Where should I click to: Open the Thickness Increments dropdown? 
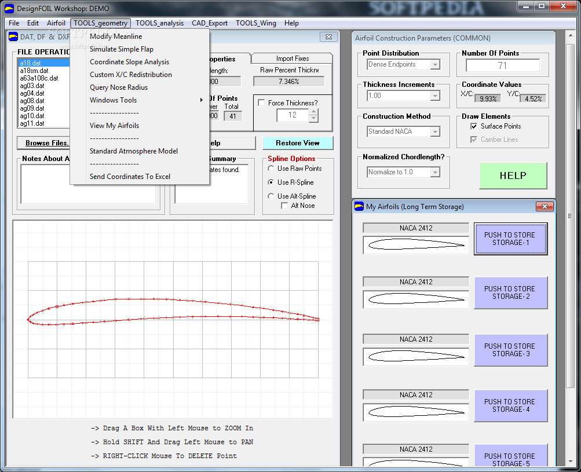(x=435, y=96)
